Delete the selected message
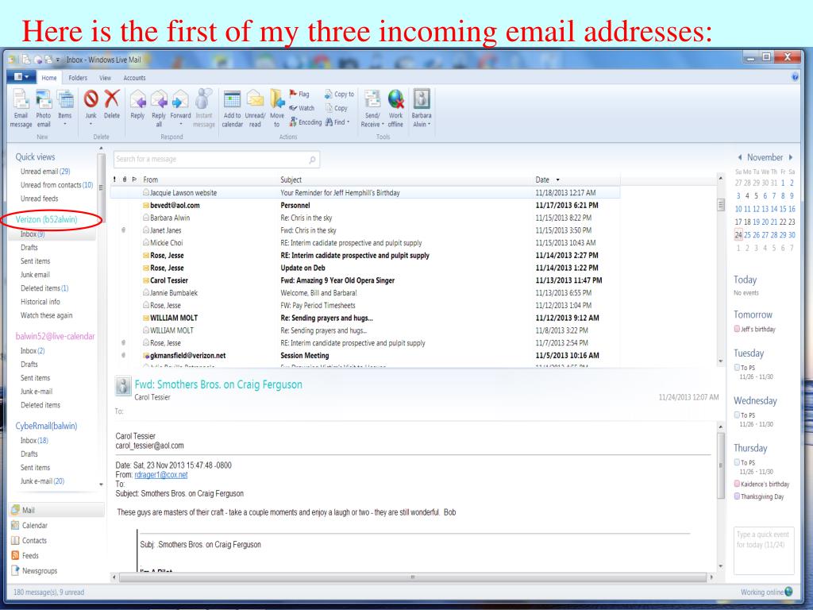 pos(111,105)
